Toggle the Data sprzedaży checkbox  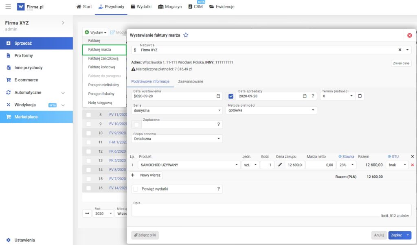click(231, 96)
